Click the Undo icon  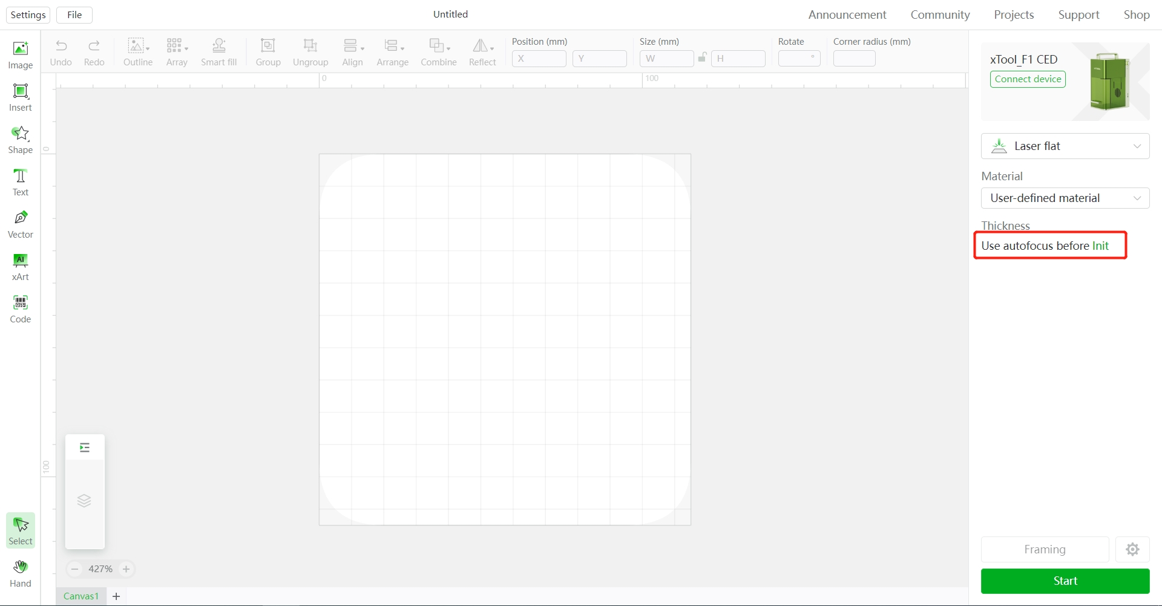point(61,46)
